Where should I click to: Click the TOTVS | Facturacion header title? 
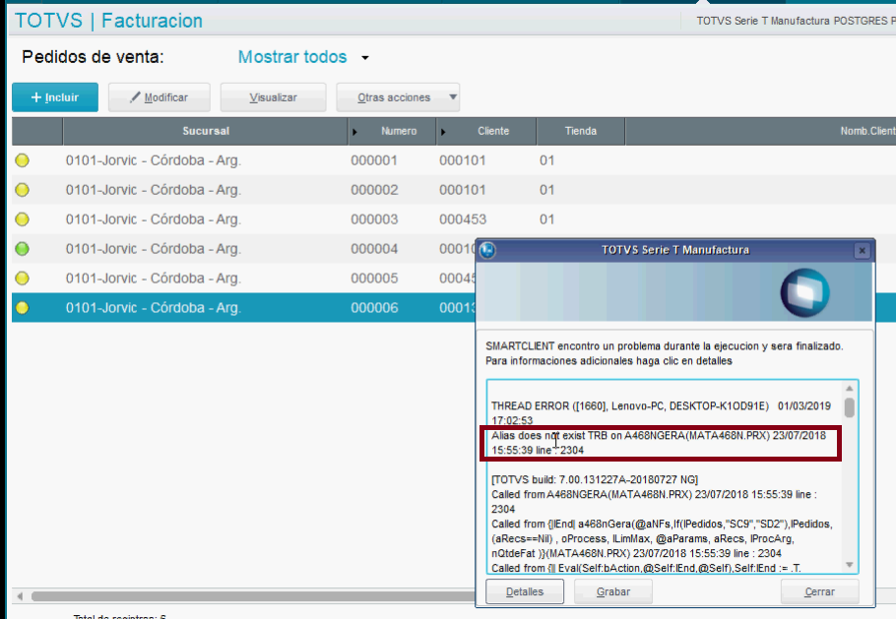pos(108,21)
